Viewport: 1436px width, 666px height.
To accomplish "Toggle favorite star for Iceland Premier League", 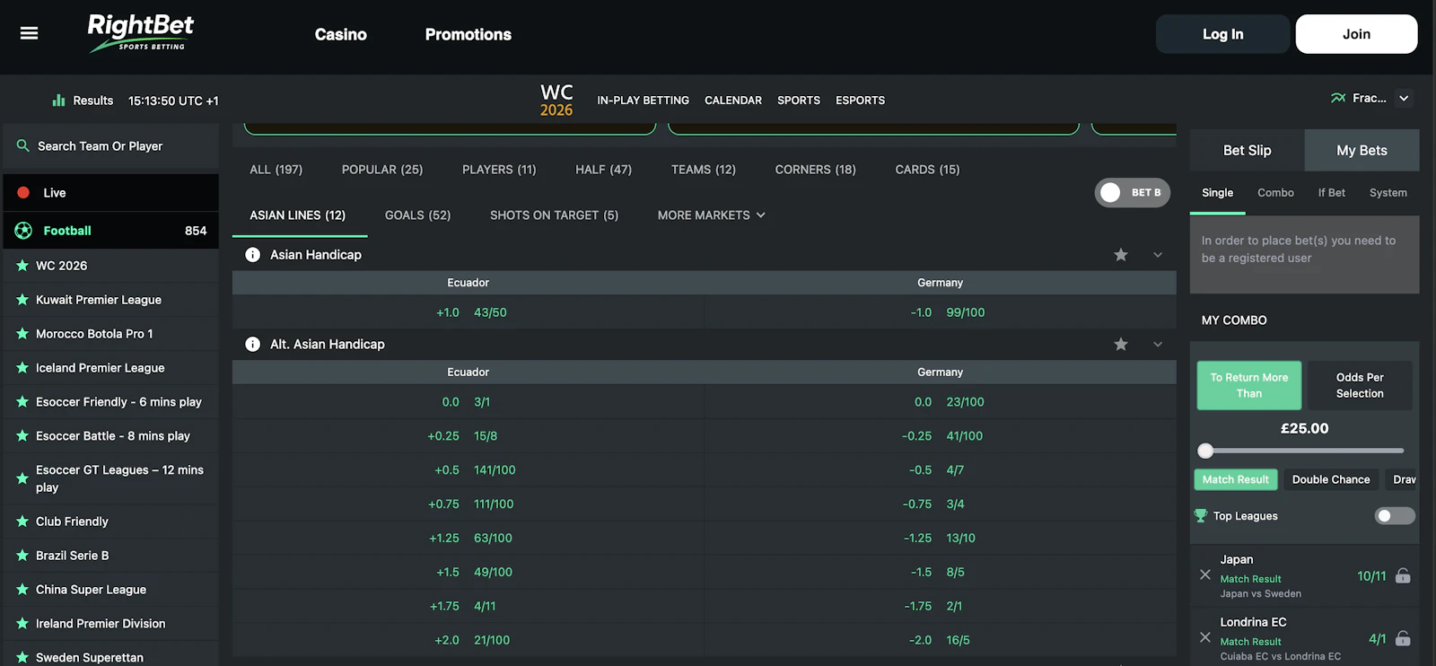I will 22,368.
